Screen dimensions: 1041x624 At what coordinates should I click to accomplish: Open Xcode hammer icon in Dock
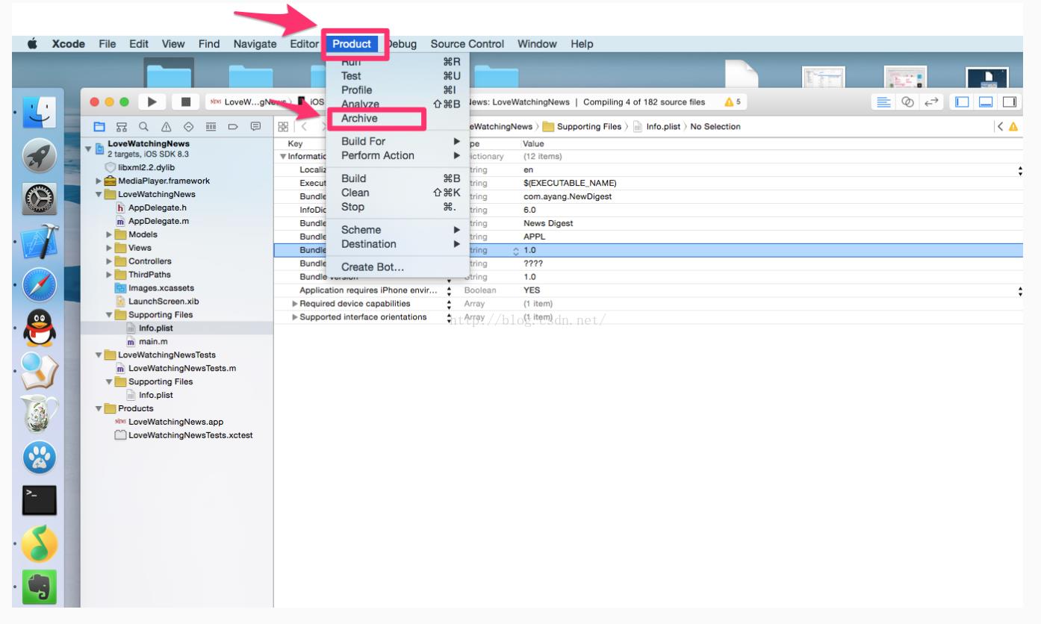coord(39,243)
